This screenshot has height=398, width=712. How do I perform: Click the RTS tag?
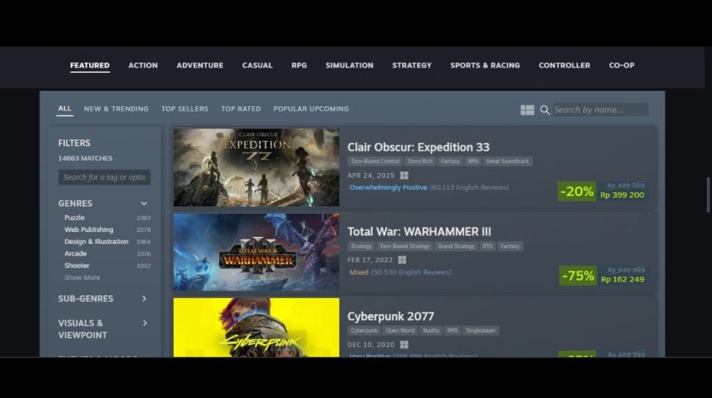coord(487,246)
